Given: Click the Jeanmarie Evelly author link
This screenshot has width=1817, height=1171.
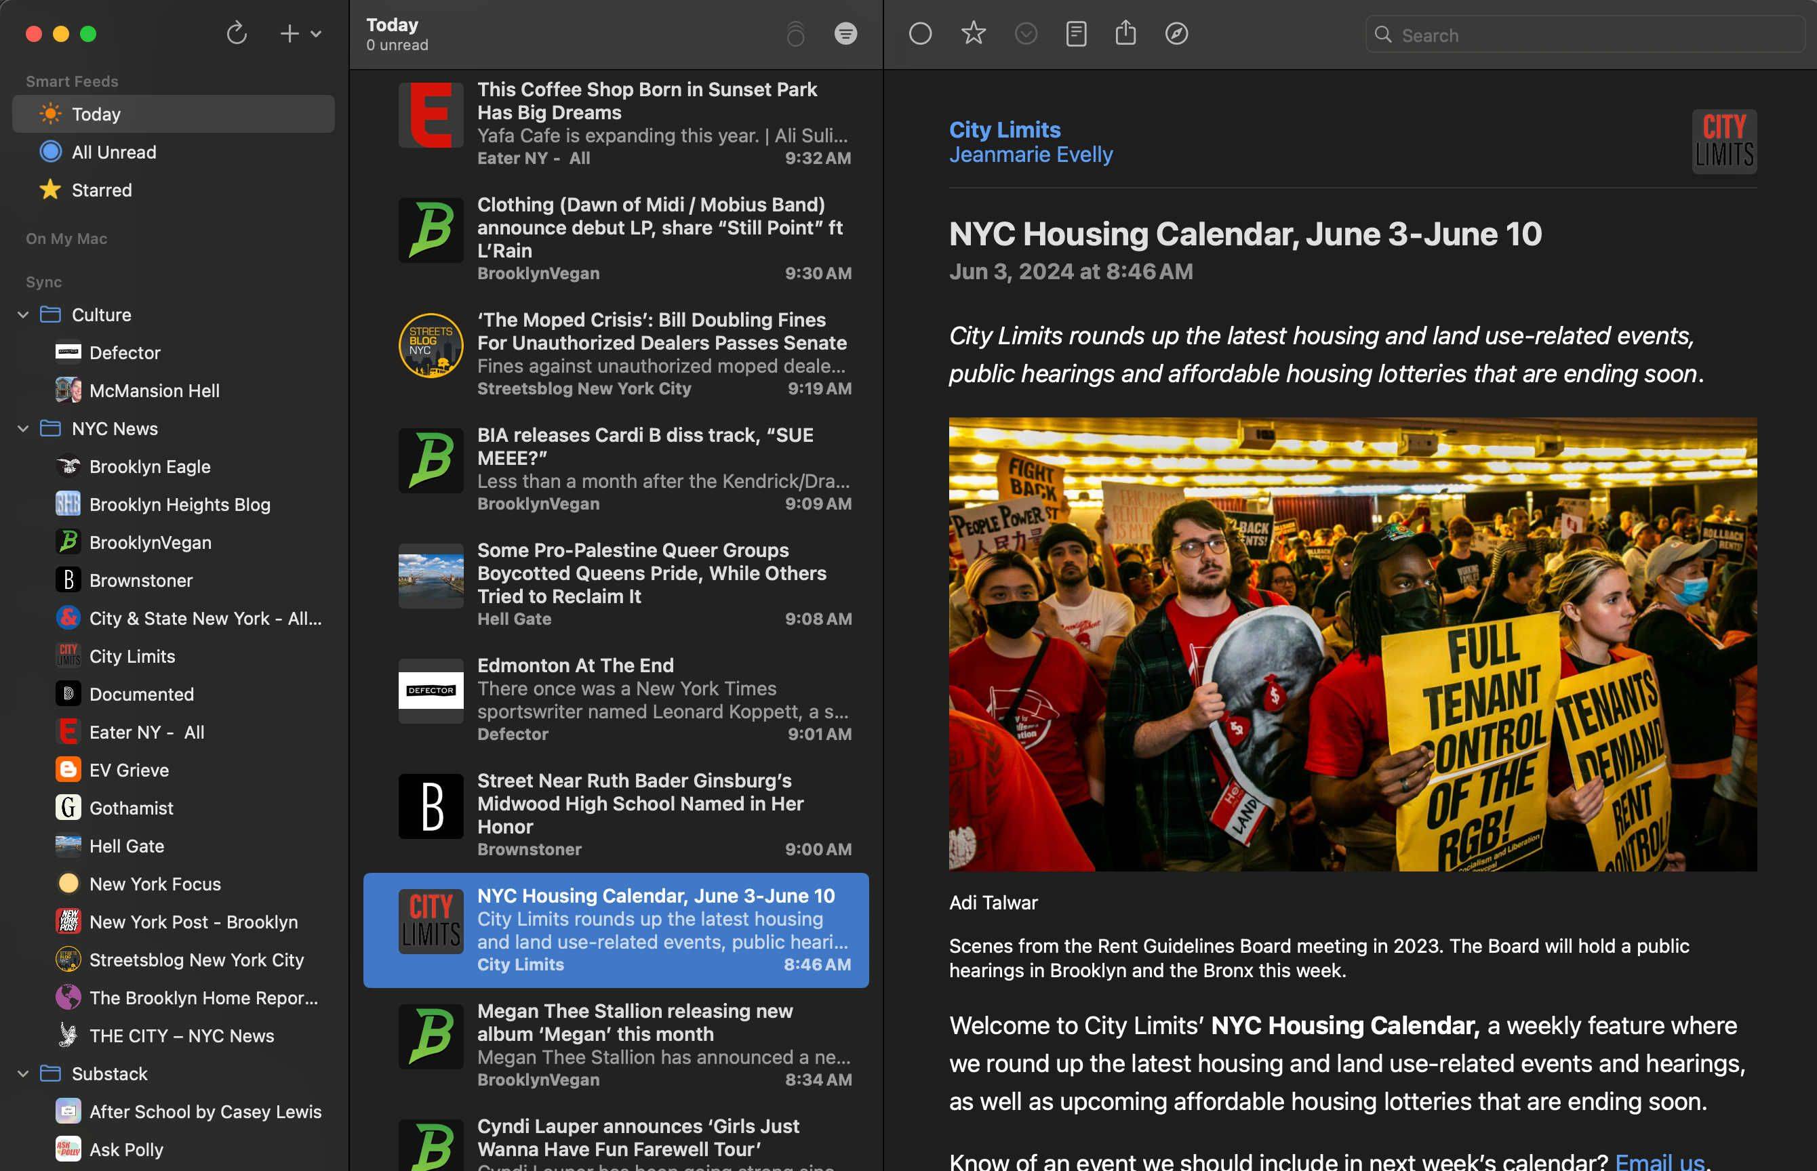Looking at the screenshot, I should (x=1031, y=155).
